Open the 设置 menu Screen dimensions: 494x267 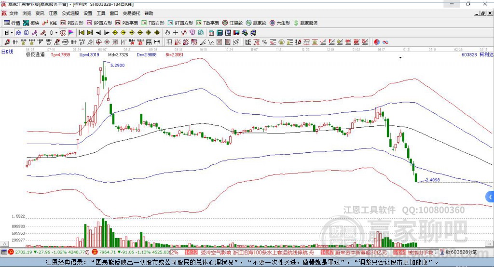coord(88,13)
